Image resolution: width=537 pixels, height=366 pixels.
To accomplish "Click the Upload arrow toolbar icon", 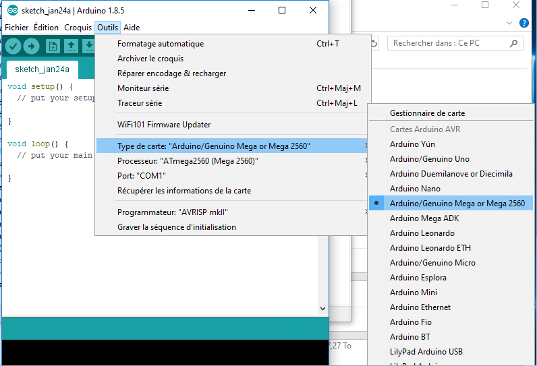I will click(32, 47).
